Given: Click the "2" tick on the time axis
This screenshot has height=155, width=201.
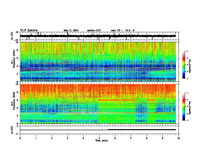Looking at the screenshot, I should click(x=52, y=138).
